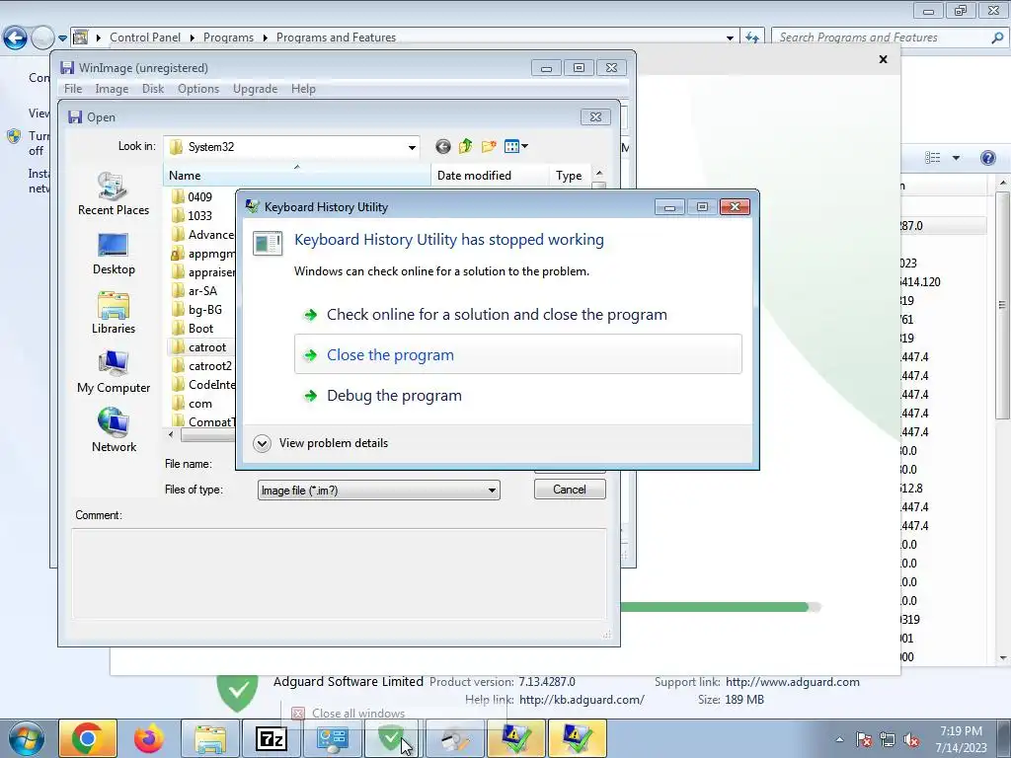Open Control Panel taskbar item
This screenshot has height=758, width=1011.
pyautogui.click(x=332, y=738)
